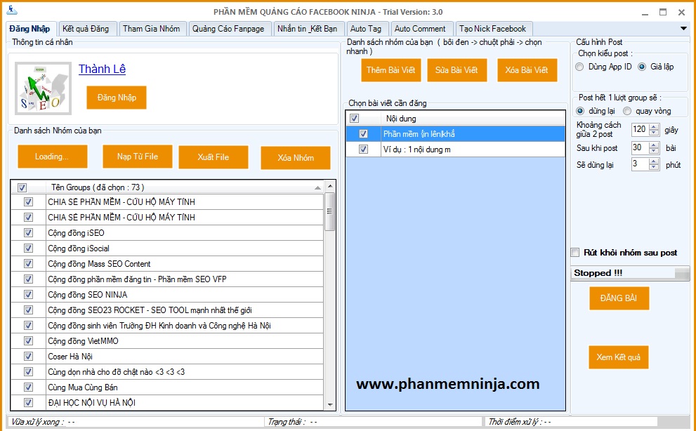
Task: Increase the Sẽ dừng lại stepper
Action: (654, 161)
